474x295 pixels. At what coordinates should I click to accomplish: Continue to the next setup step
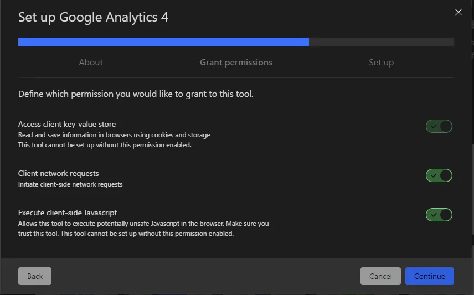429,276
